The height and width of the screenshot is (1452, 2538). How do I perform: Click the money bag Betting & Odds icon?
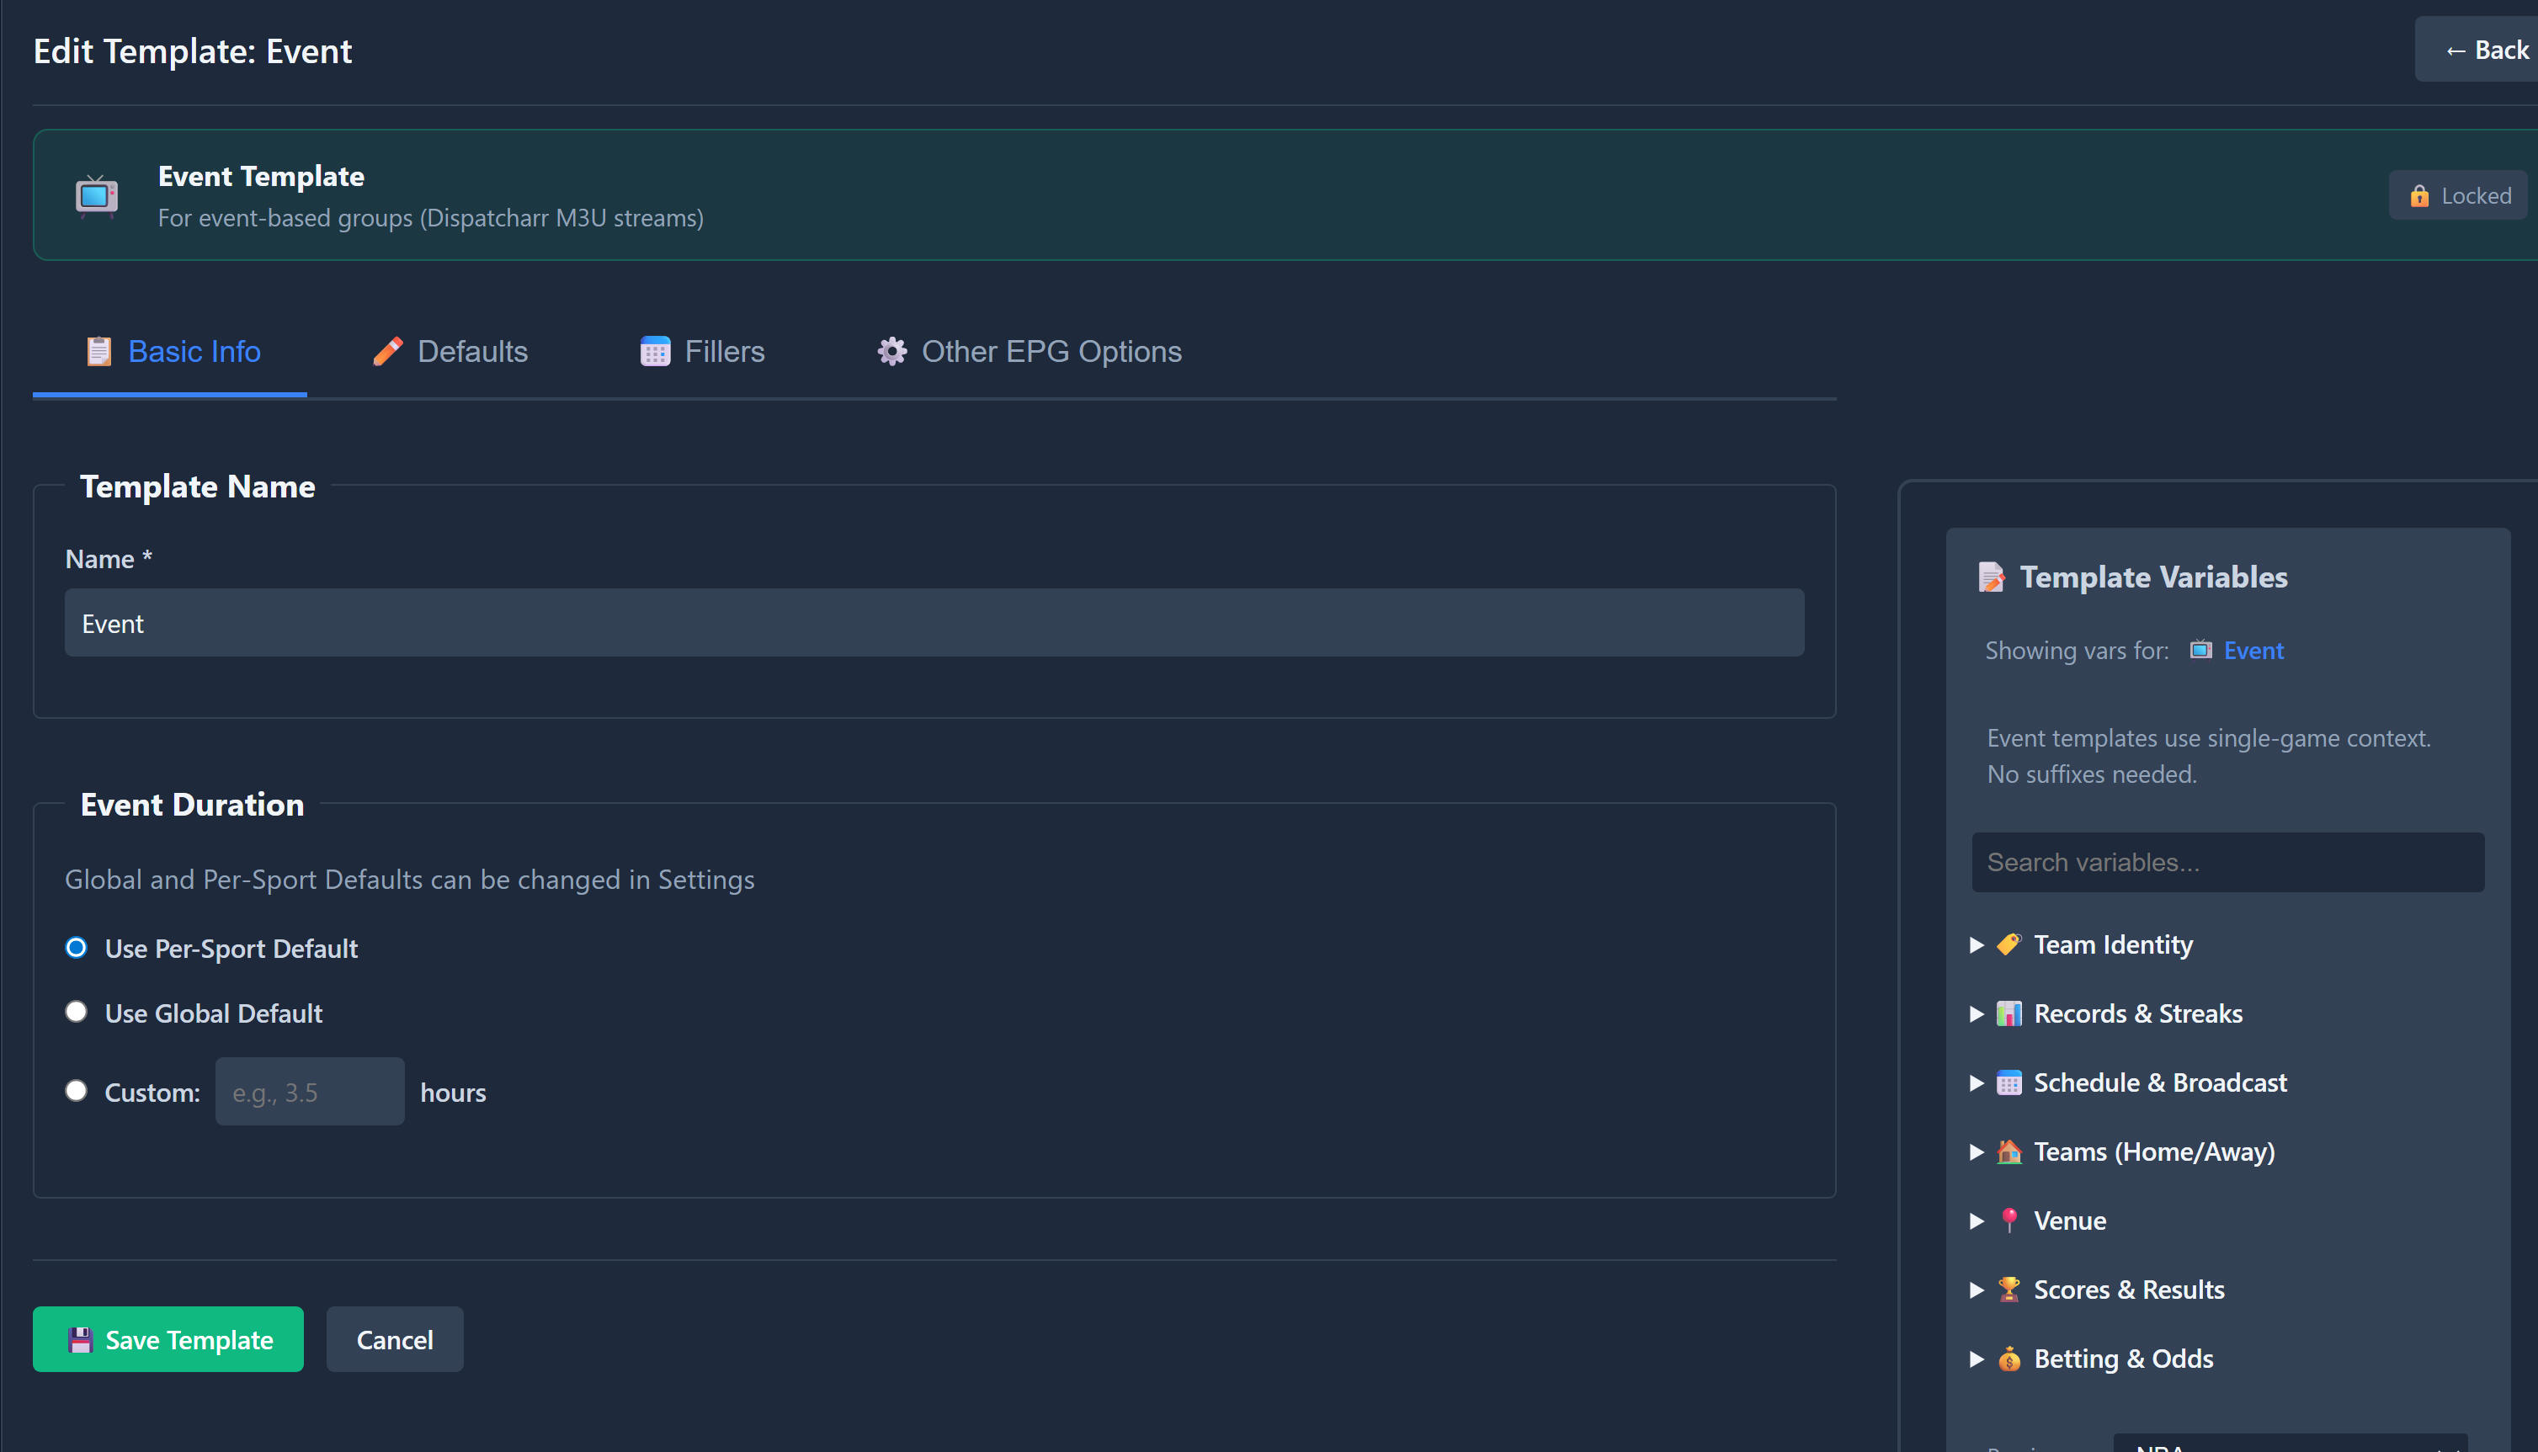(x=2009, y=1359)
